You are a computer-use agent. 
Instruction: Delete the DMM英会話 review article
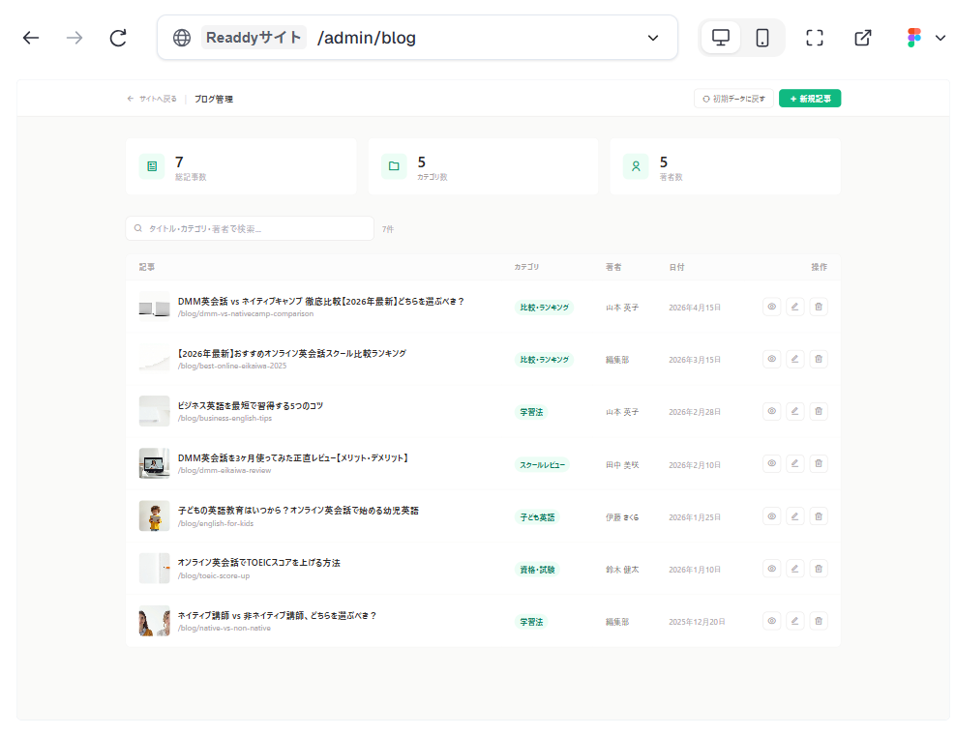(819, 464)
